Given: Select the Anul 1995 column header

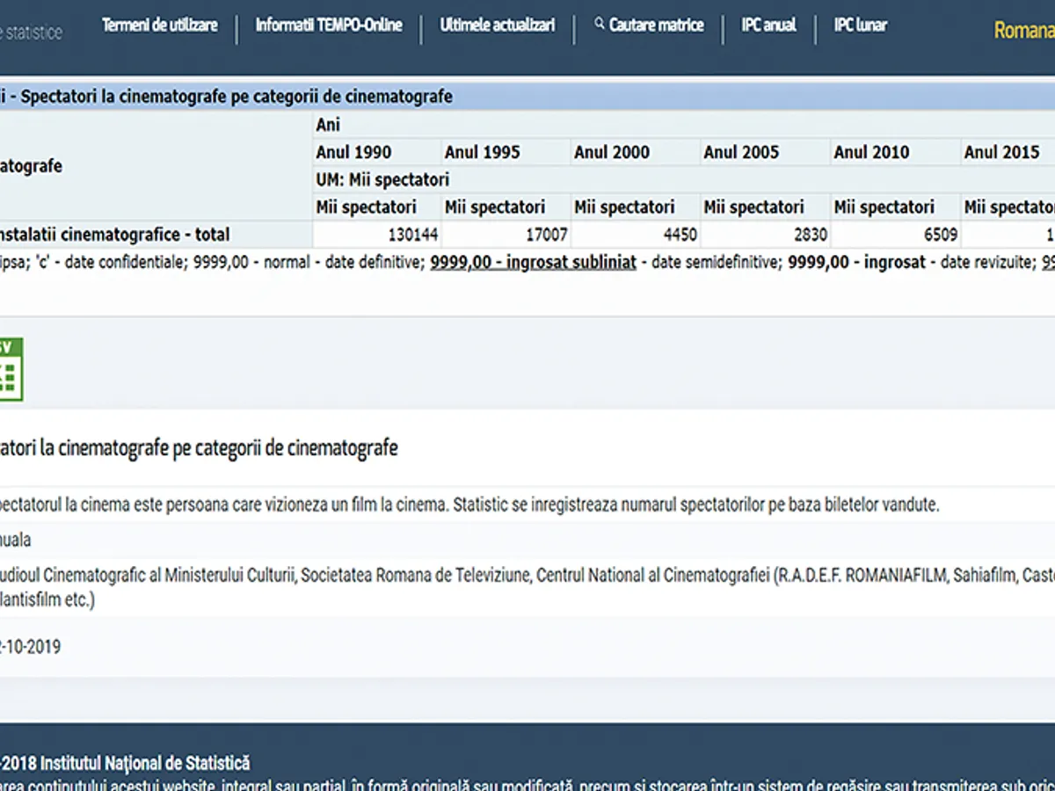Looking at the screenshot, I should (483, 152).
